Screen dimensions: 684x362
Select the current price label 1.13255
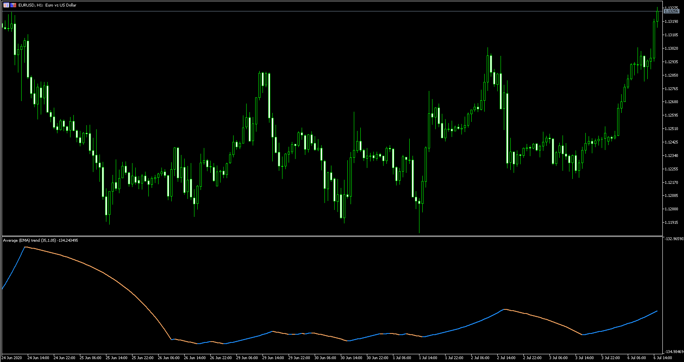point(671,11)
